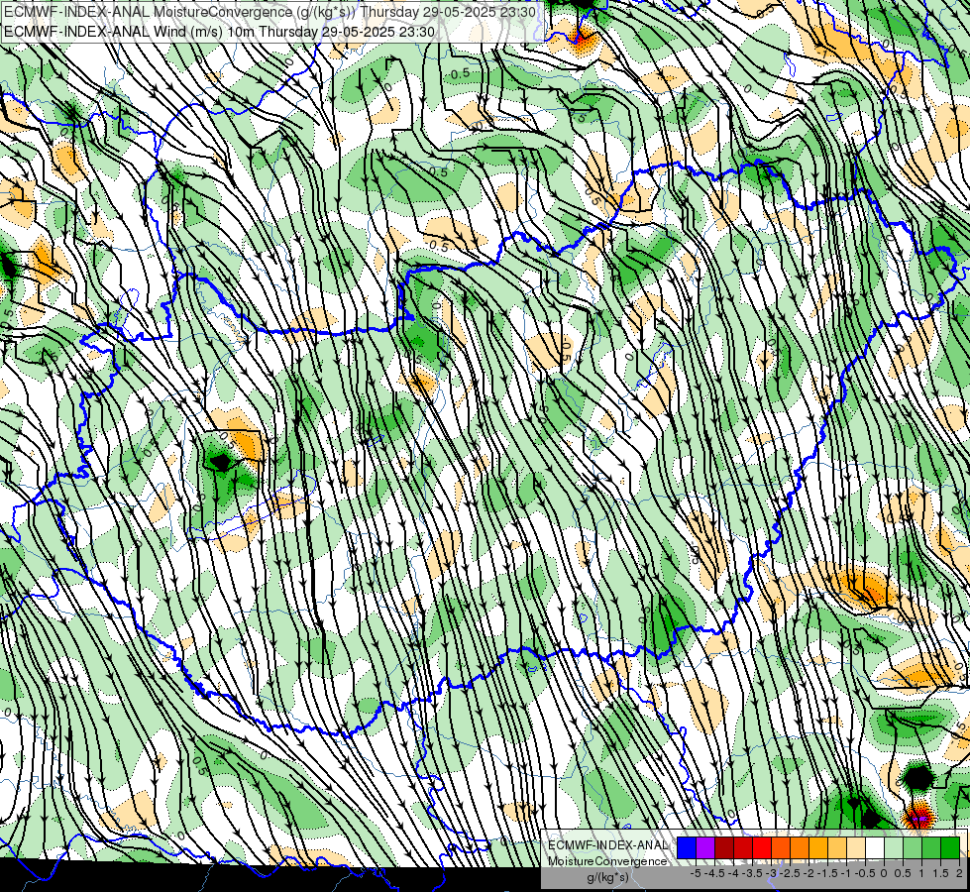
Task: Click the -4.5 tick label in legend
Action: 714,873
